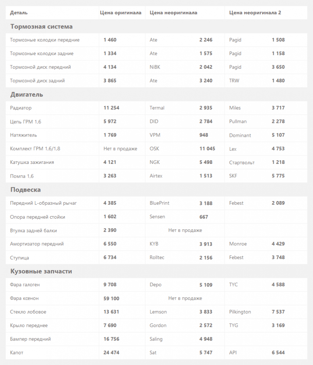Click the BluePrint brand name

tap(159, 203)
